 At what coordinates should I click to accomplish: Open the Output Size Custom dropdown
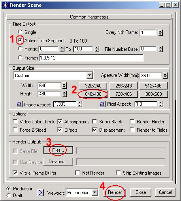90,76
